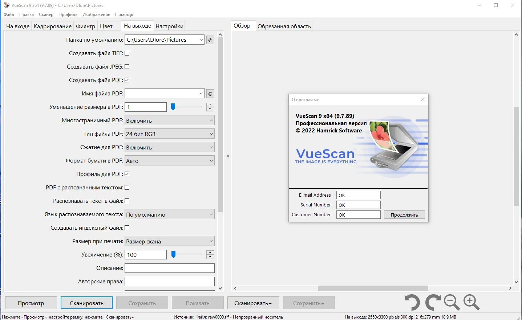
Task: Click the @ button next to default folder
Action: click(210, 40)
